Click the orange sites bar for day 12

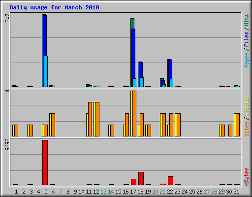97,119
